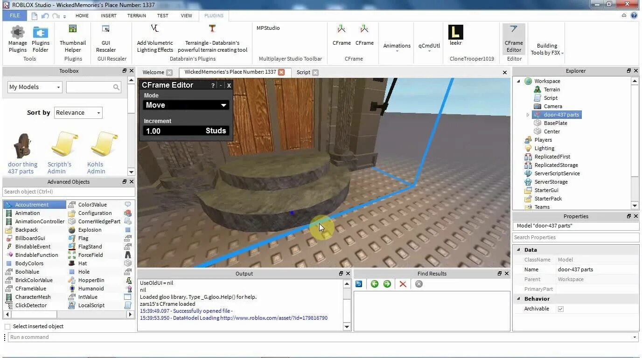The height and width of the screenshot is (358, 642).
Task: Open the Welcome document tab
Action: pyautogui.click(x=153, y=72)
